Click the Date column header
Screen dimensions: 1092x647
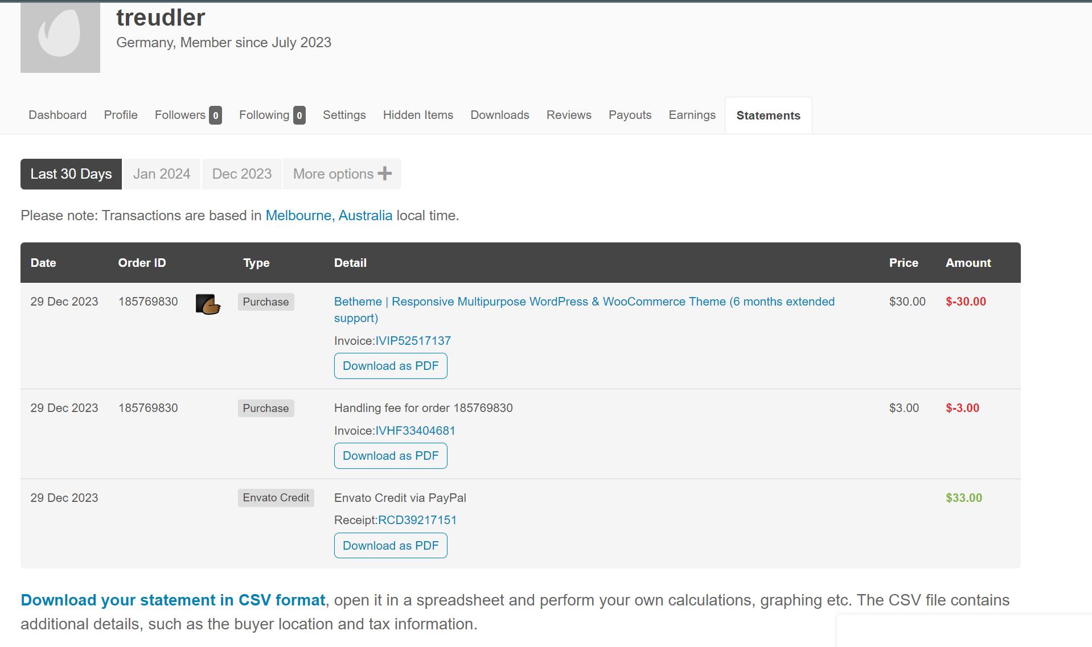[43, 263]
